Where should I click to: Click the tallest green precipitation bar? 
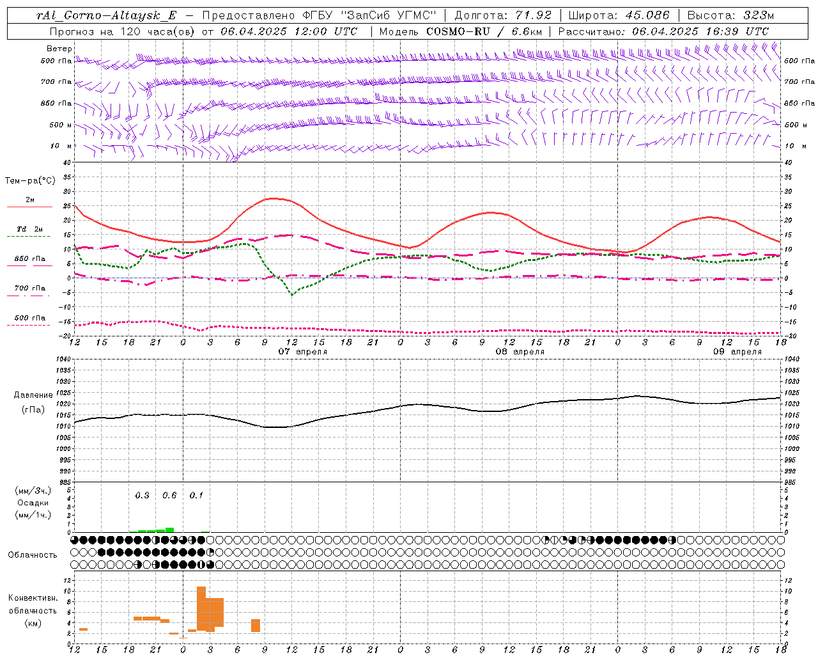(x=169, y=530)
